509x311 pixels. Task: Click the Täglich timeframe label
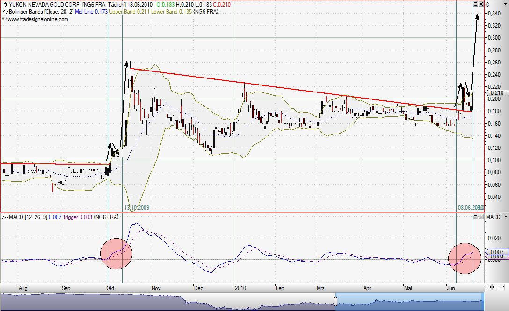click(x=118, y=4)
